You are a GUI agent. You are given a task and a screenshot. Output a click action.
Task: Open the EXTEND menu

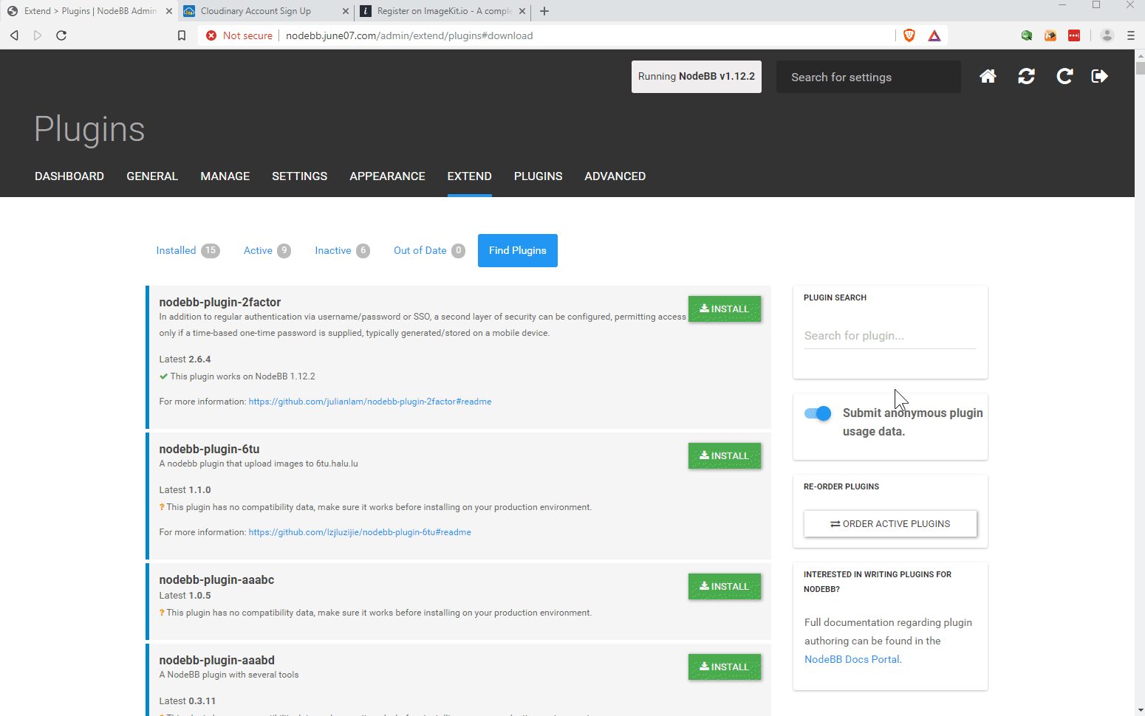469,176
